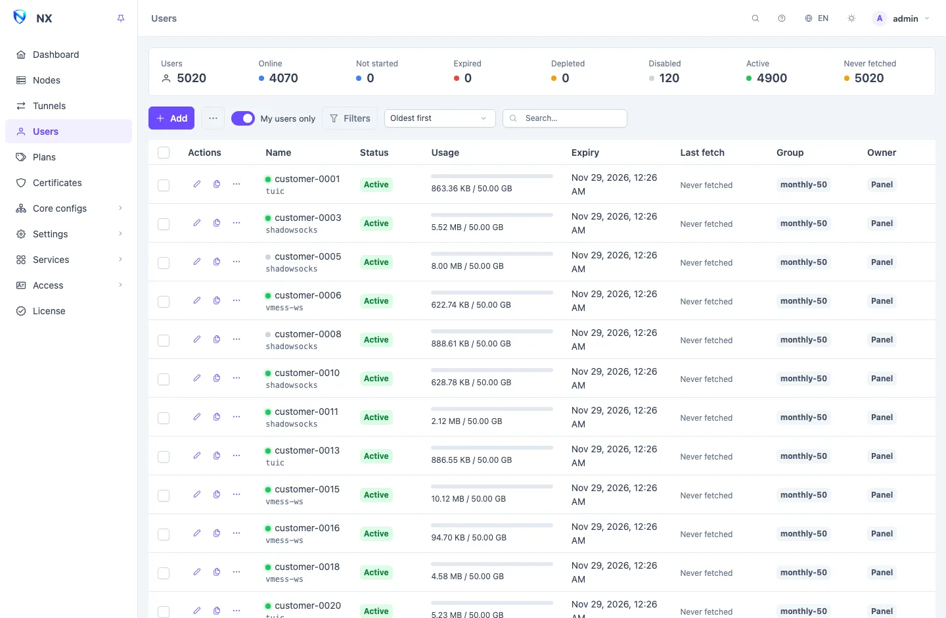Click the Disabled 120 stat
This screenshot has width=946, height=618.
pos(664,72)
